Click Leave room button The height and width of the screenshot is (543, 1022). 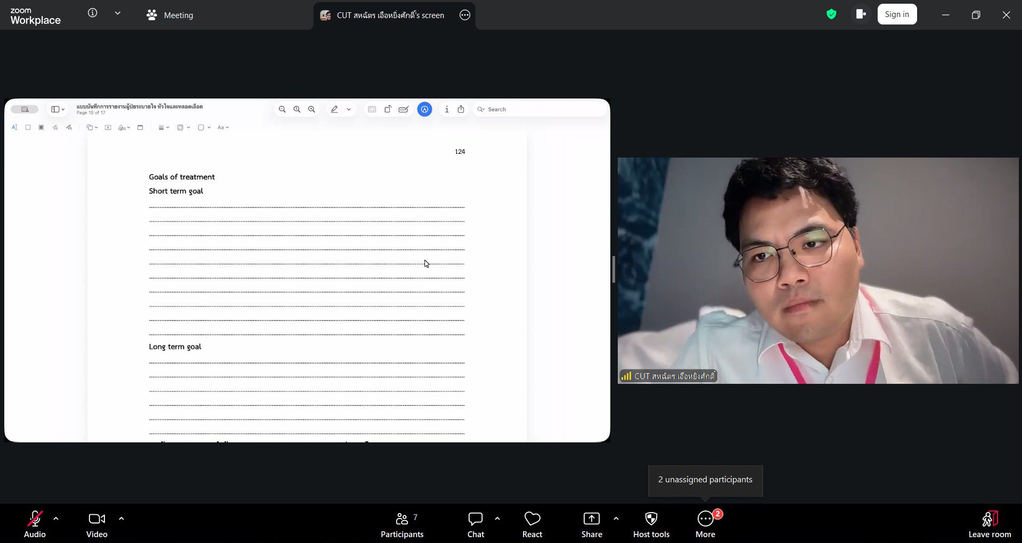(989, 524)
